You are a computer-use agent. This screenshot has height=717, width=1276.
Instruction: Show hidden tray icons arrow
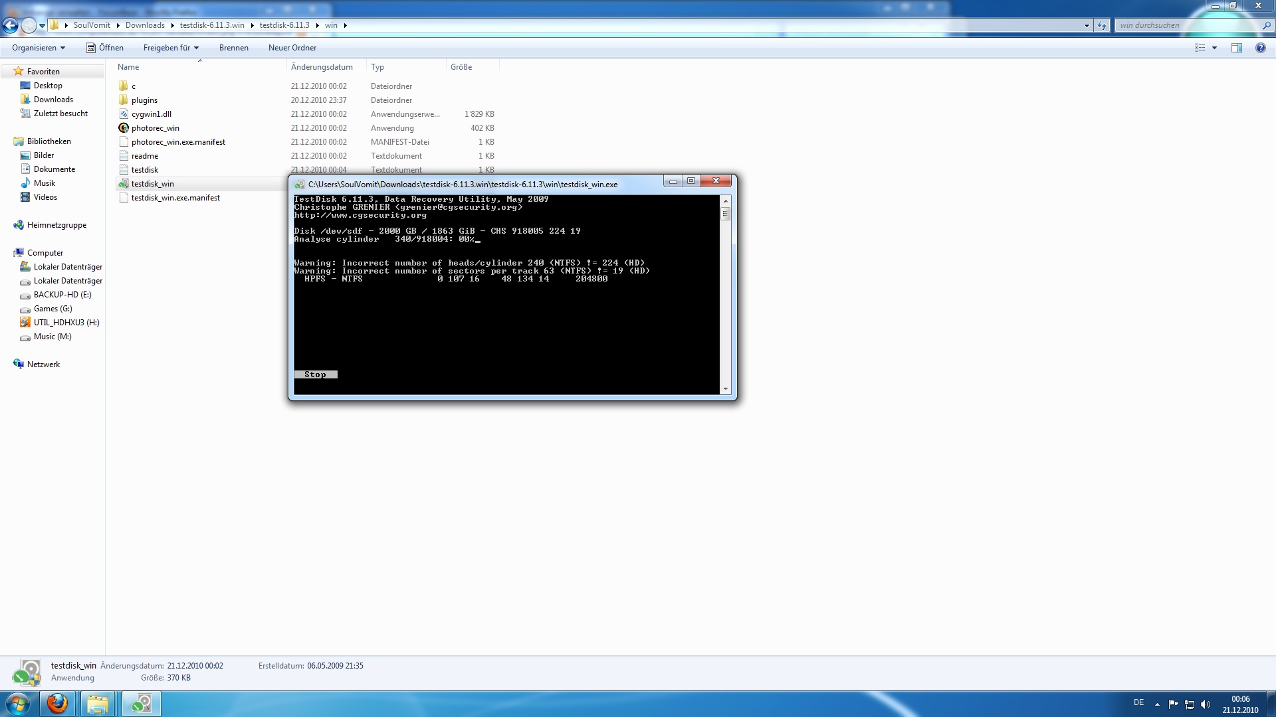click(x=1157, y=704)
